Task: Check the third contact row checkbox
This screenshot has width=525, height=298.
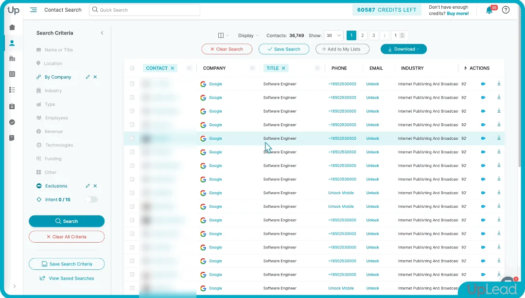Action: (132, 111)
